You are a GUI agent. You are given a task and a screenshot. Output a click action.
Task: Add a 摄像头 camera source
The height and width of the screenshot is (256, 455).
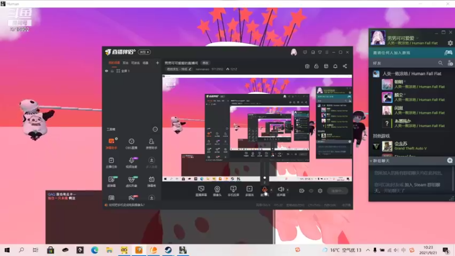point(217,191)
